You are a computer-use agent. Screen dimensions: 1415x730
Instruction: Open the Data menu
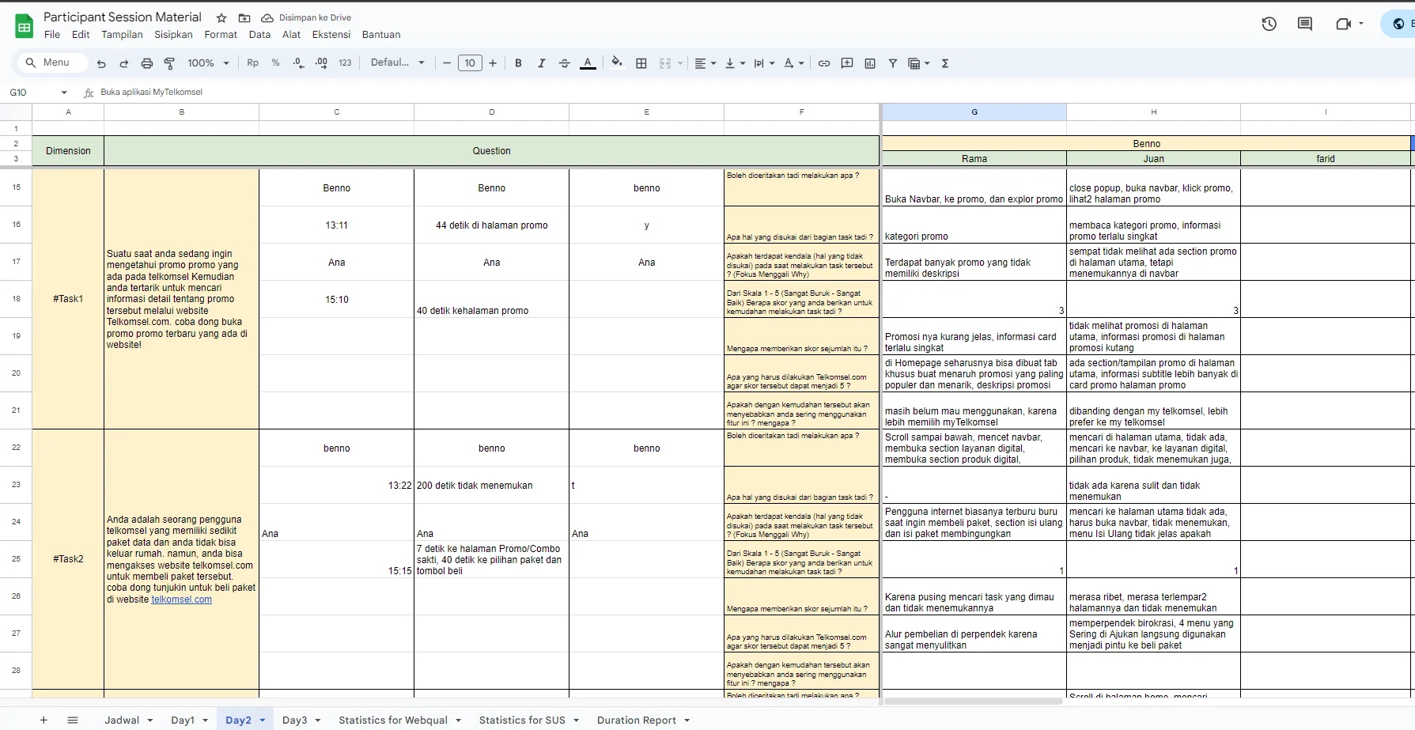click(259, 35)
